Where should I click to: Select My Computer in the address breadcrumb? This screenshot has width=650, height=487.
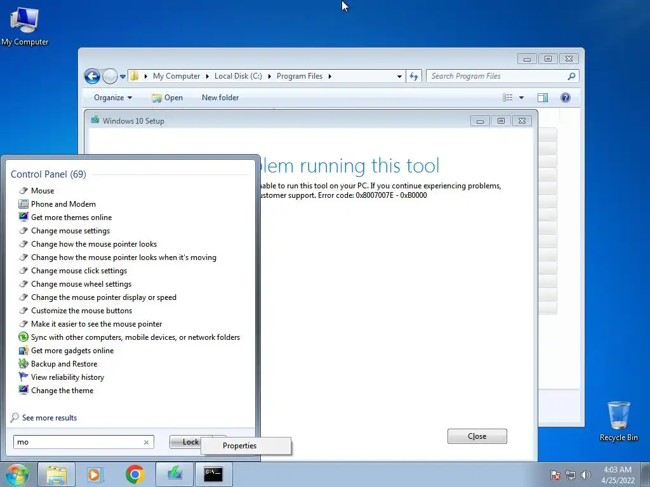tap(176, 76)
